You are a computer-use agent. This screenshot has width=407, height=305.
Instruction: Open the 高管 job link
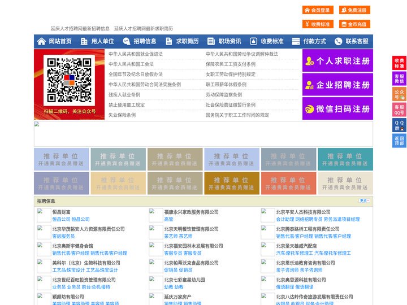168,219
